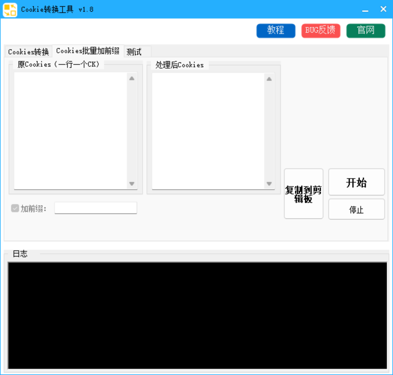
Task: Open the green 官网 button
Action: tap(365, 30)
